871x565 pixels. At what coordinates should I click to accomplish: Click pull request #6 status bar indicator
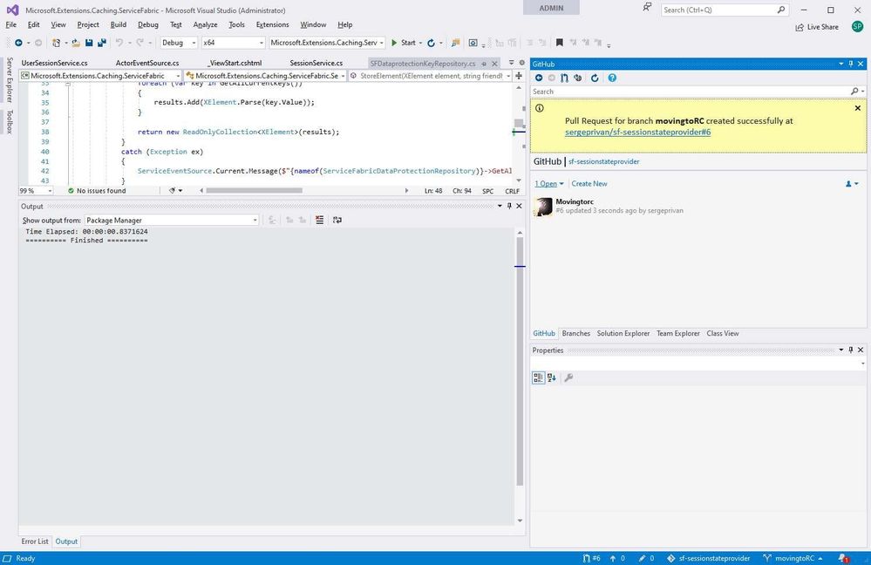click(592, 558)
